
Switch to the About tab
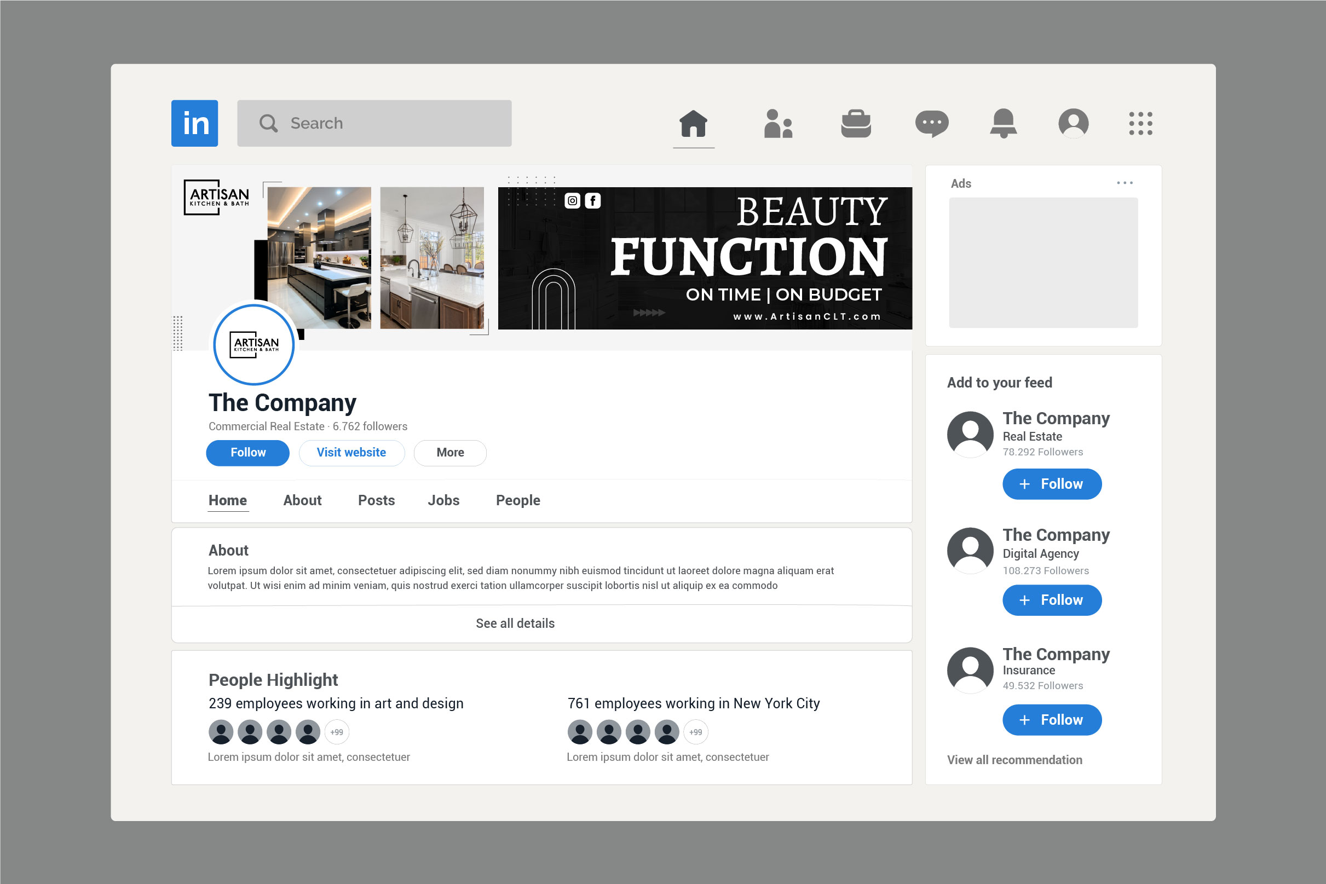tap(302, 500)
